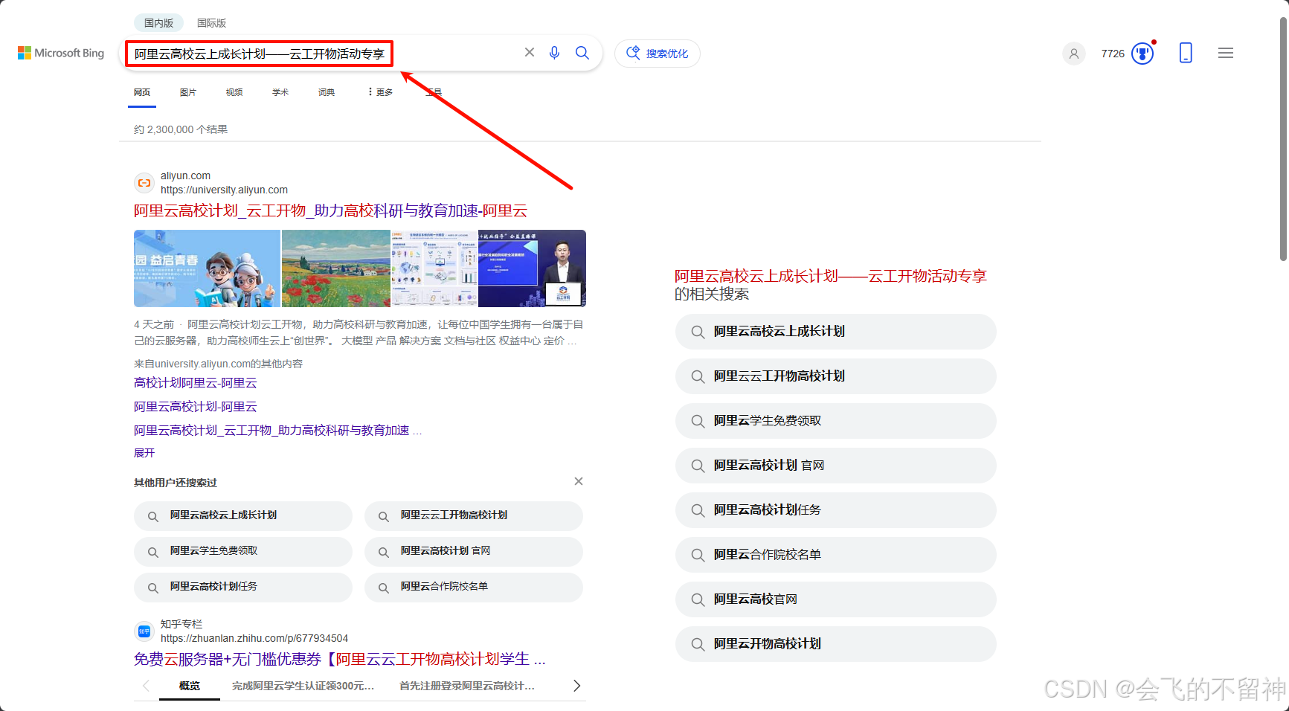1289x711 pixels.
Task: Related search 阿里云学生免费领取 in sidebar
Action: [x=836, y=421]
